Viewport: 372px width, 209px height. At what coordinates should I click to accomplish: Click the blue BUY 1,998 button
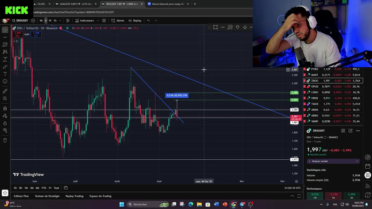pyautogui.click(x=36, y=34)
